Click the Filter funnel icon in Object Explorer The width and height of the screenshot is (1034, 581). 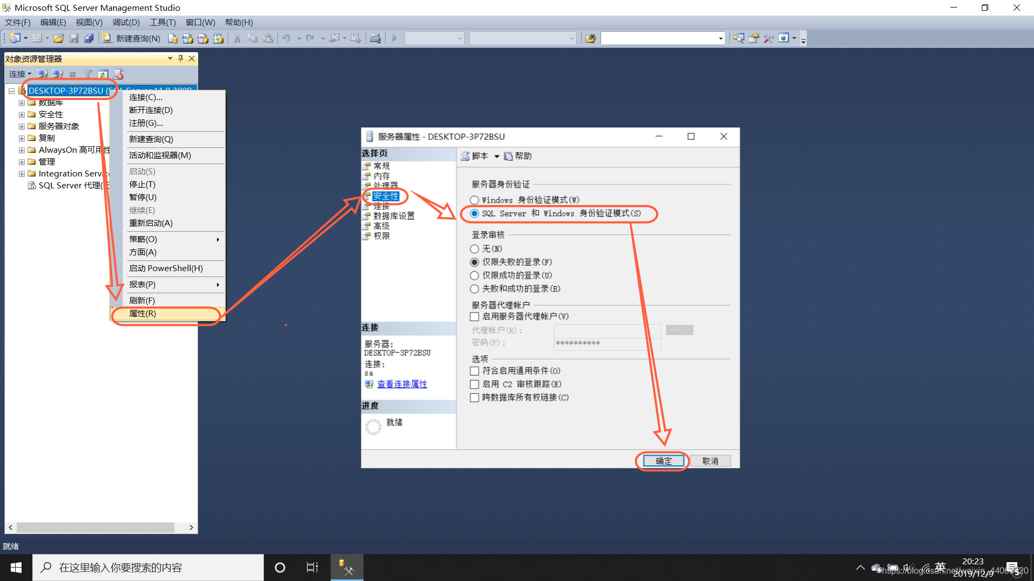click(88, 74)
